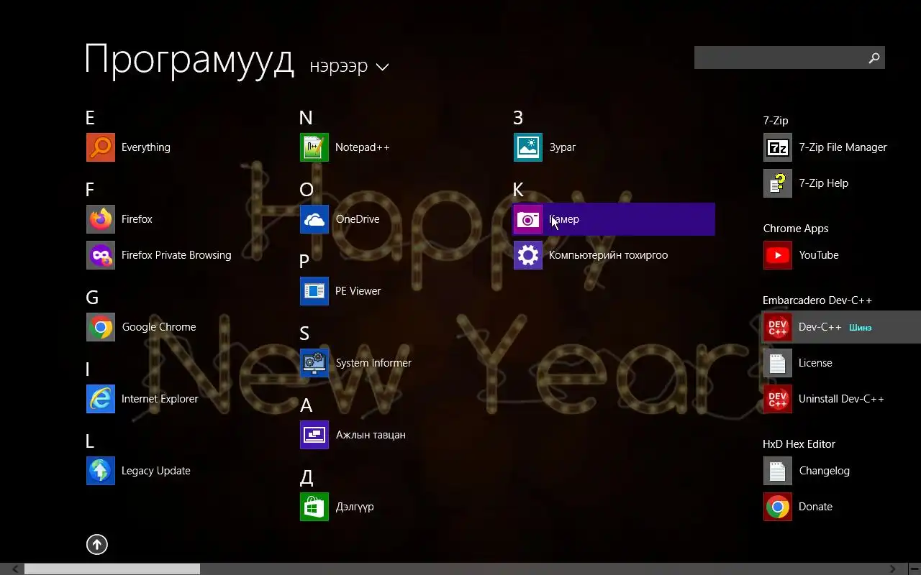Open the 7-Zip Help icon
This screenshot has height=575, width=921.
point(778,183)
